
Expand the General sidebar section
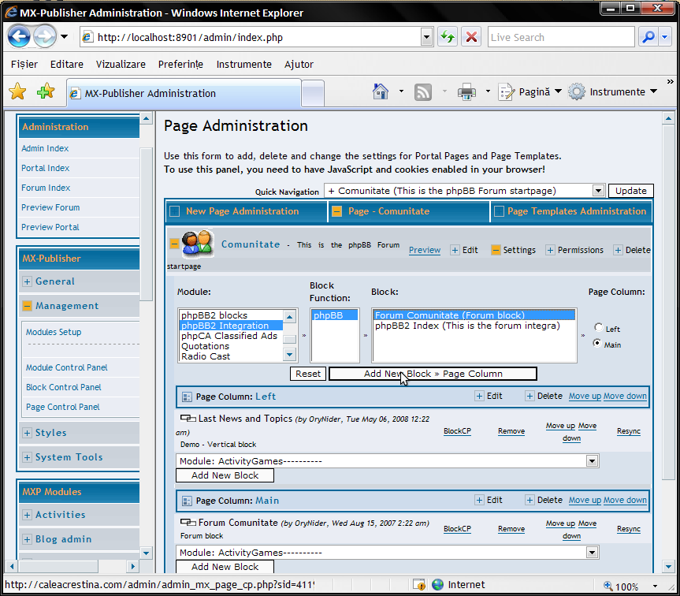28,281
